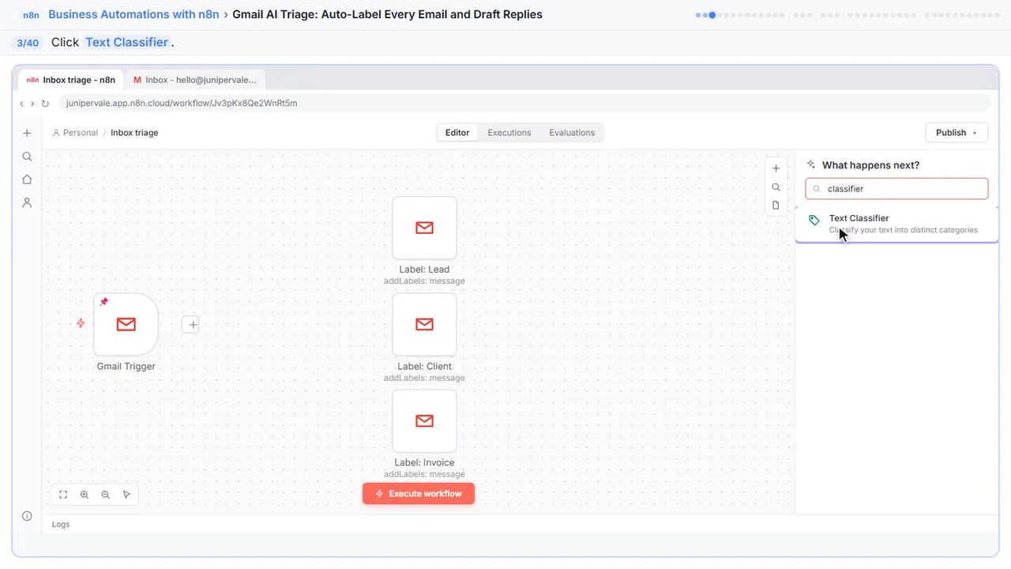Switch to the Editor tab
Image resolution: width=1011 pixels, height=569 pixels.
457,133
